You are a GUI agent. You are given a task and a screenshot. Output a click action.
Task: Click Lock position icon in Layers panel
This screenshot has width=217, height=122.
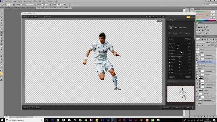pyautogui.click(x=200, y=45)
